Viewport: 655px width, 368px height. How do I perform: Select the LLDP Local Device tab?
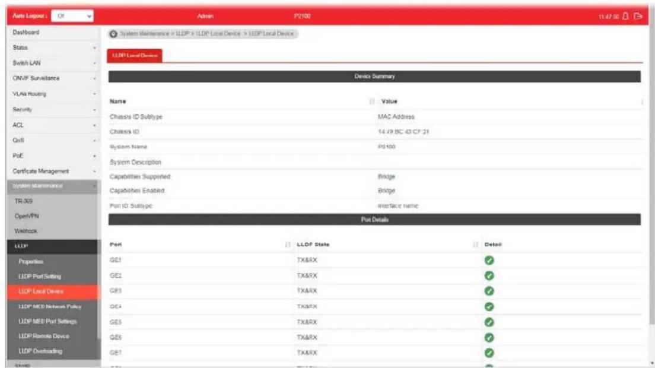coord(135,56)
